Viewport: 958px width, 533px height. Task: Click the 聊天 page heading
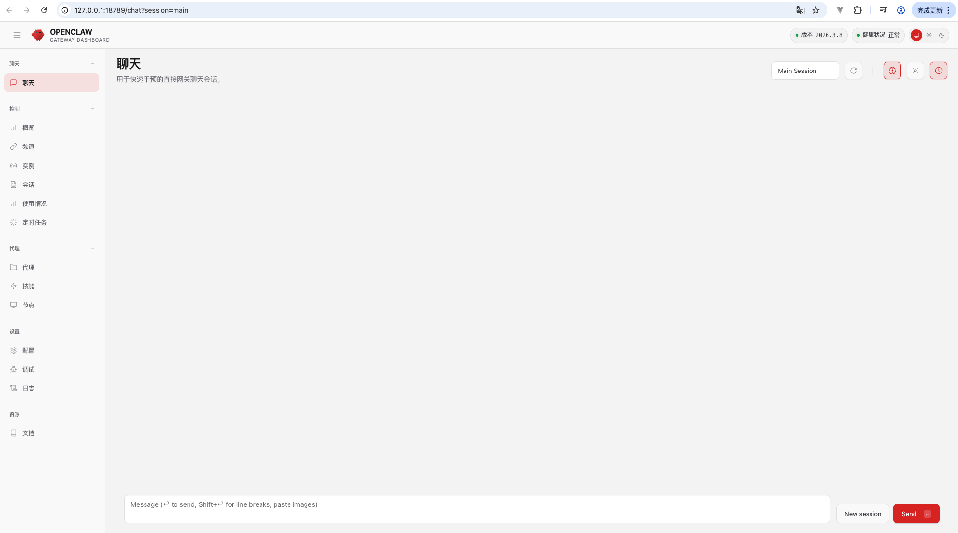129,64
